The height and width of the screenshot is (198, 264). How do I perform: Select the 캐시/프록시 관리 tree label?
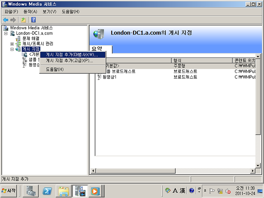pos(38,44)
